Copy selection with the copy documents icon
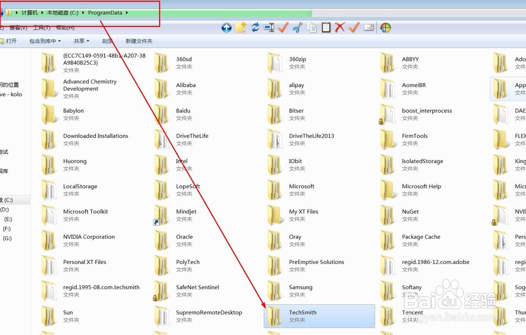 [x=311, y=27]
